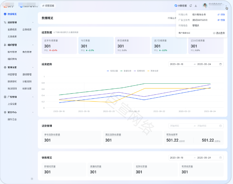Collapse the 管理设置 sidebar group
Viewport: 233px width, 184px height.
33,67
